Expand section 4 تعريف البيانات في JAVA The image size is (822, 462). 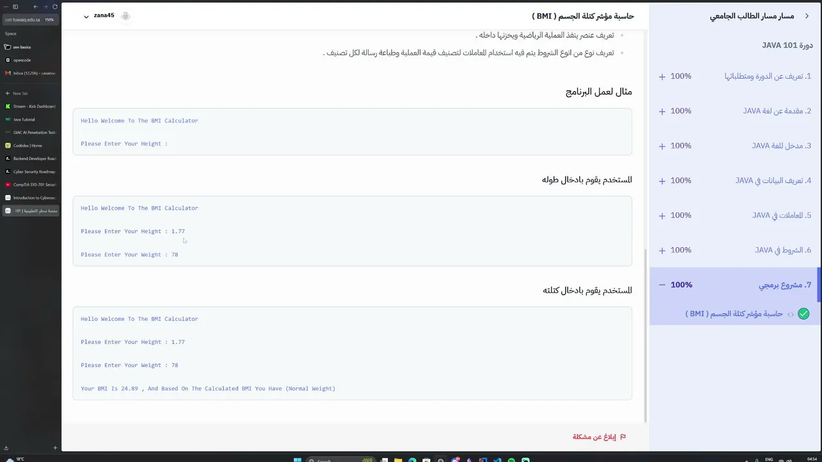[x=662, y=180]
